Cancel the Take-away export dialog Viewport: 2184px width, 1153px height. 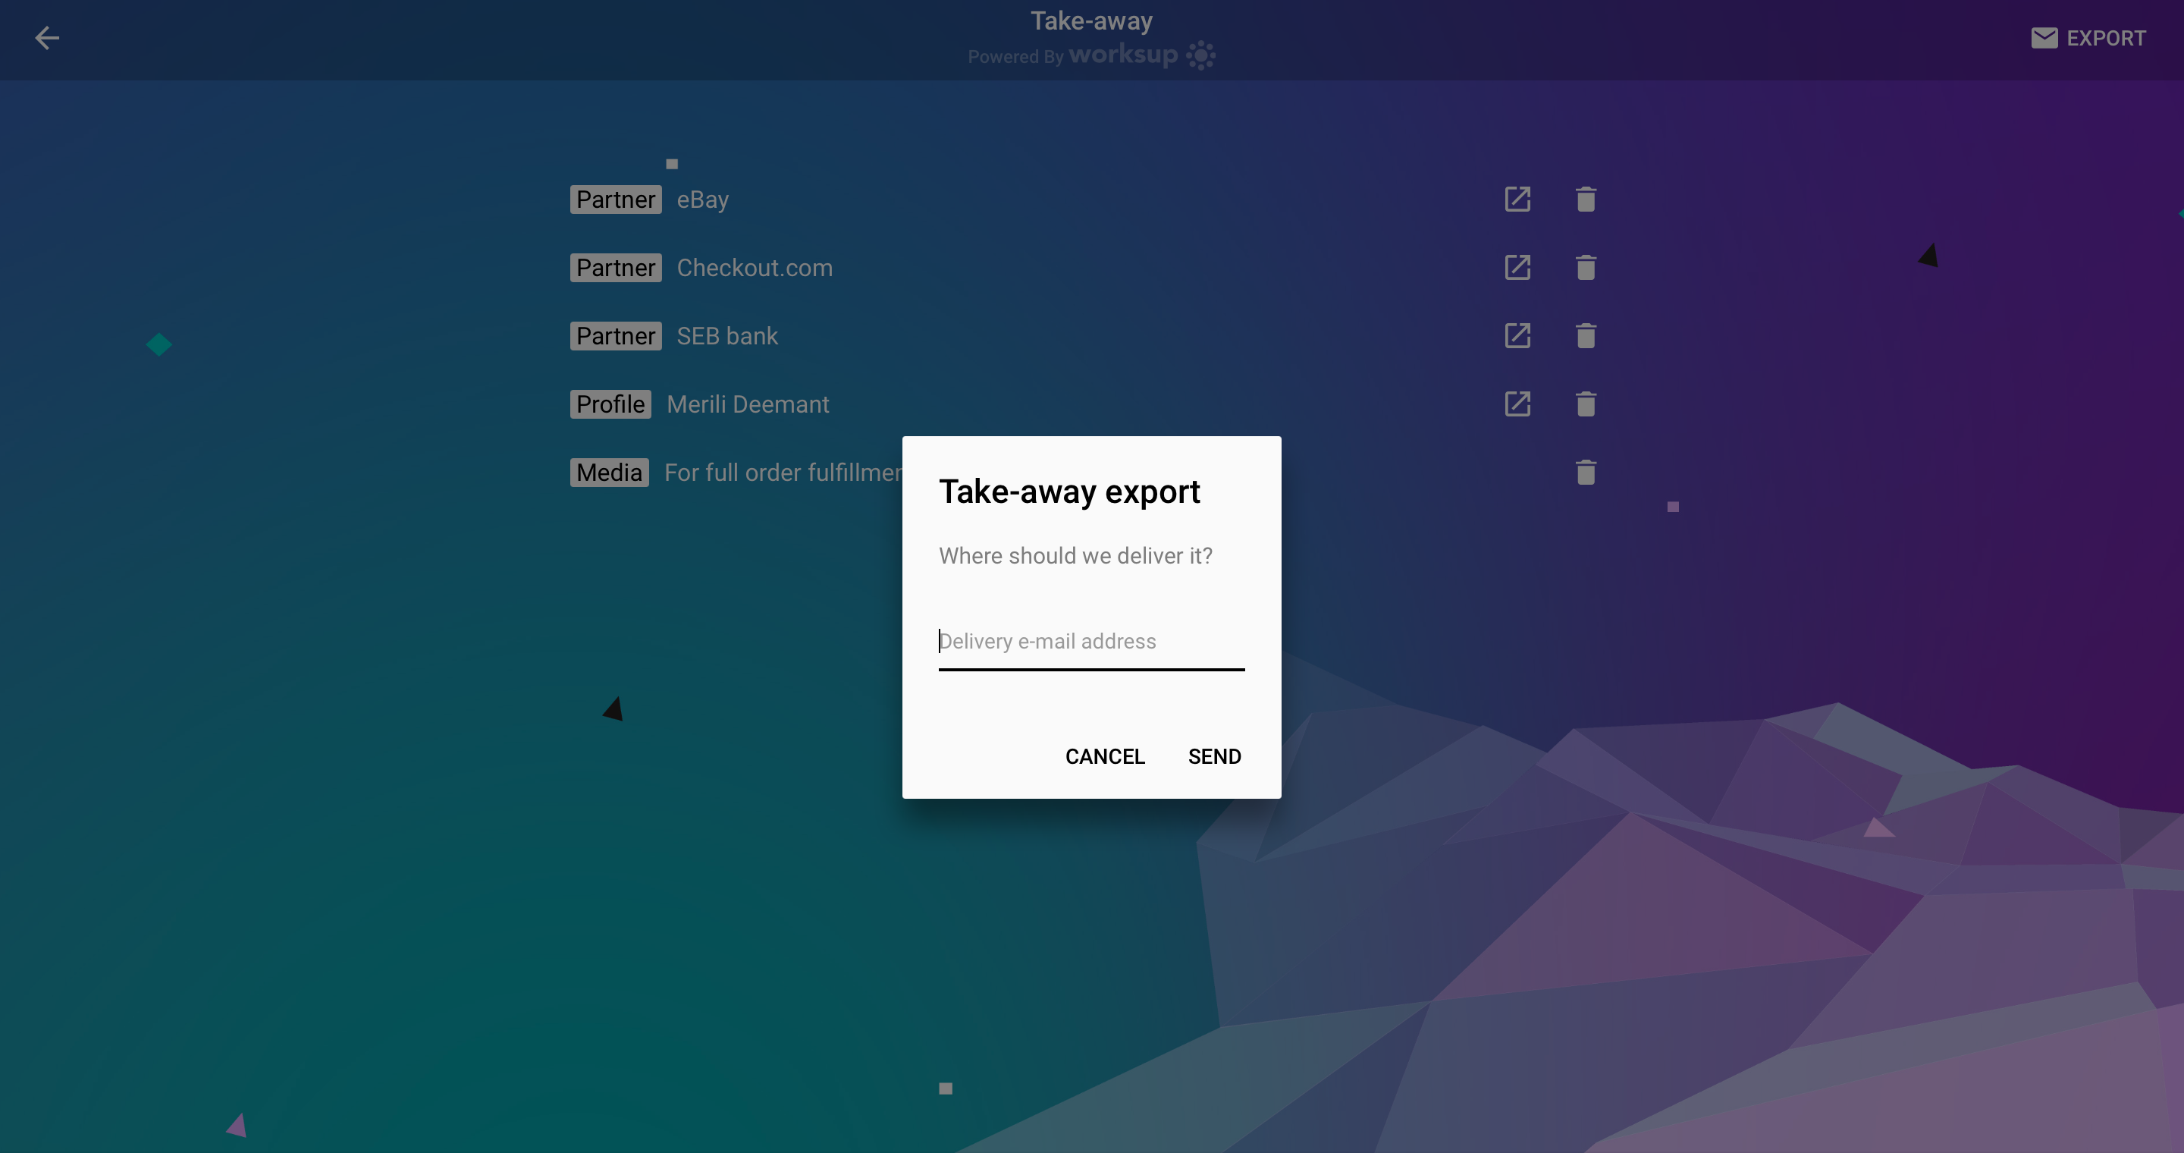1105,756
